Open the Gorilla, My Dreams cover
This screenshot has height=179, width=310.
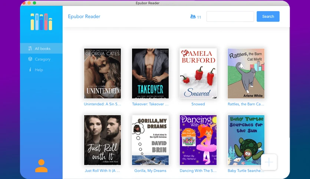150,140
